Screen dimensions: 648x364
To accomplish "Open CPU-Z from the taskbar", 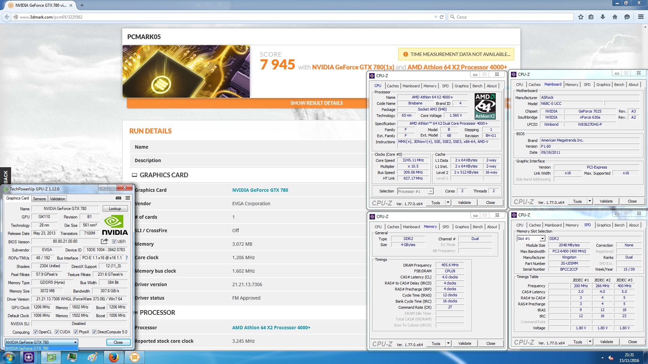I will coord(29,357).
